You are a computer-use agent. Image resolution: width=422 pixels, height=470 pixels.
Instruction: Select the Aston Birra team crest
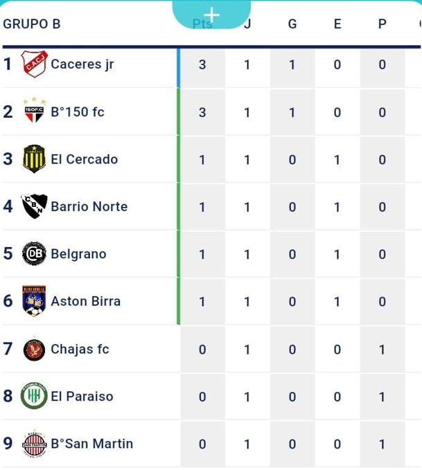click(x=34, y=301)
